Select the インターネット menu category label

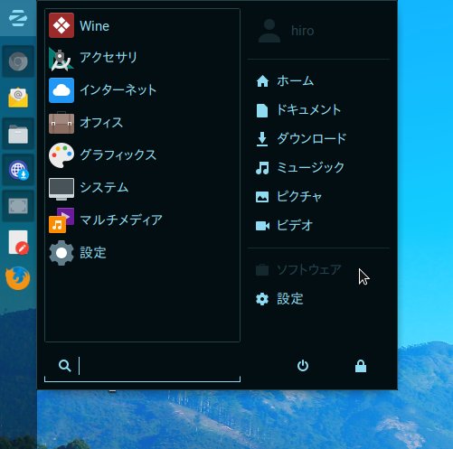(118, 90)
